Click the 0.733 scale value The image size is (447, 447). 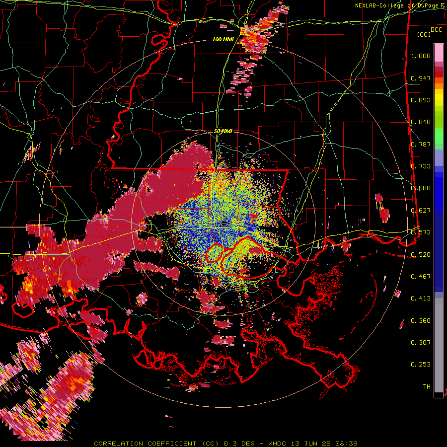[x=421, y=166]
